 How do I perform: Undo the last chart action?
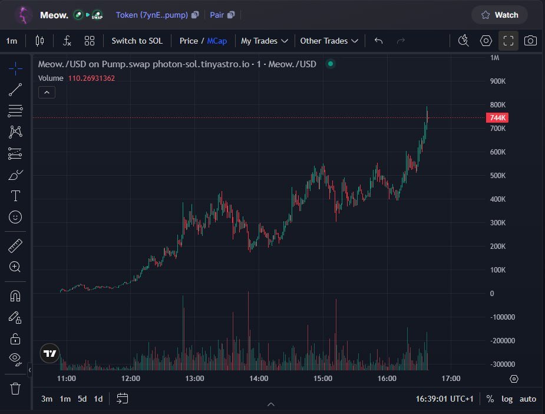pos(378,41)
